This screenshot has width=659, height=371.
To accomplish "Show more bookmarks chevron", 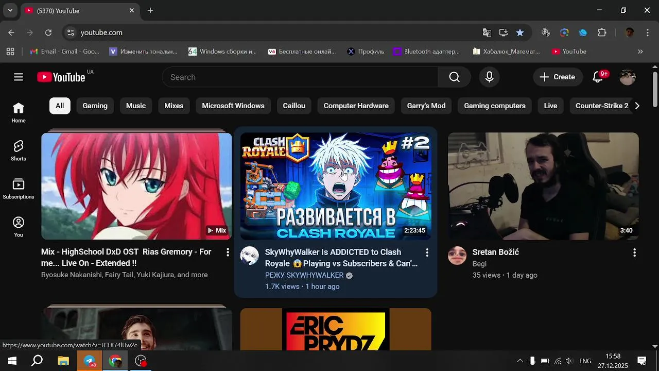I will [640, 52].
